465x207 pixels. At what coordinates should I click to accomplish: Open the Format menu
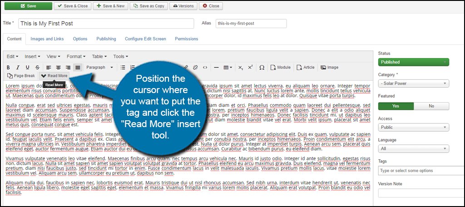pyautogui.click(x=76, y=56)
